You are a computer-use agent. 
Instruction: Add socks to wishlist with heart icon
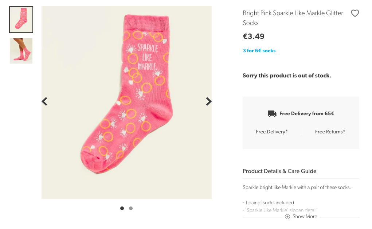[x=355, y=13]
